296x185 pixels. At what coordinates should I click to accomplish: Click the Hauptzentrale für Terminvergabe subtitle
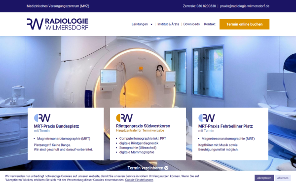tap(140, 130)
